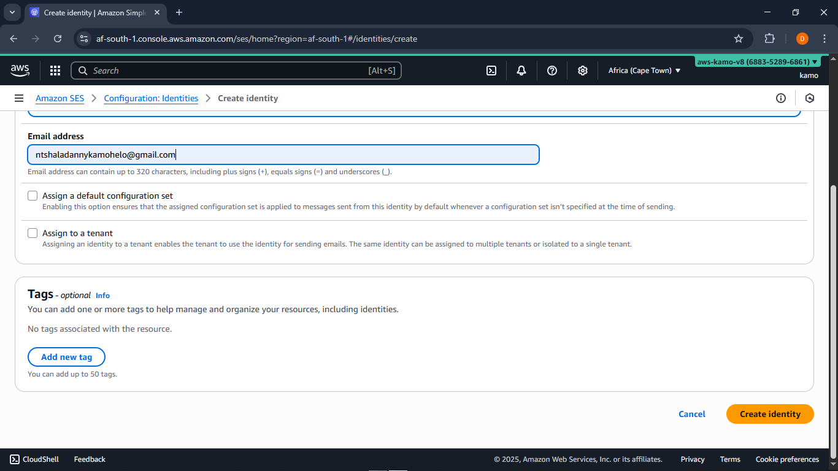The image size is (838, 471).
Task: Open the info panel icon
Action: click(x=781, y=98)
